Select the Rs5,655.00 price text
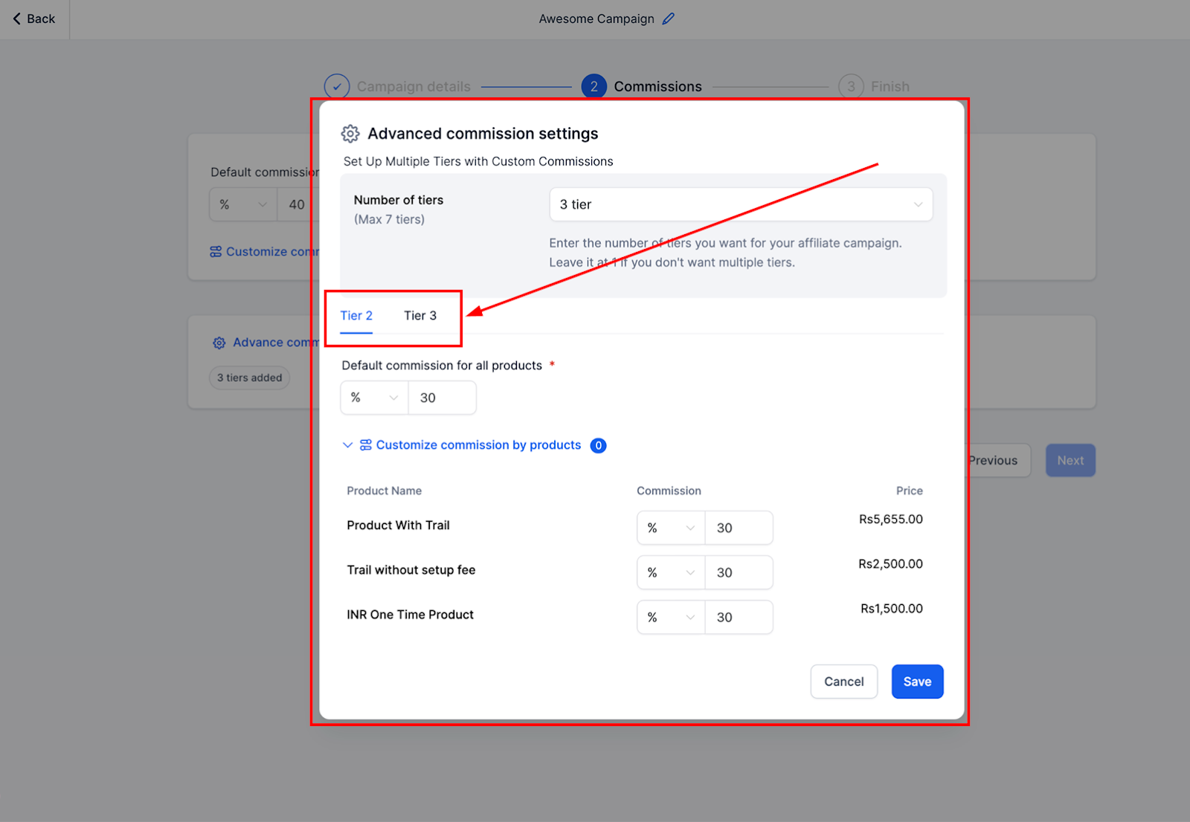Viewport: 1190px width, 822px height. click(x=891, y=520)
